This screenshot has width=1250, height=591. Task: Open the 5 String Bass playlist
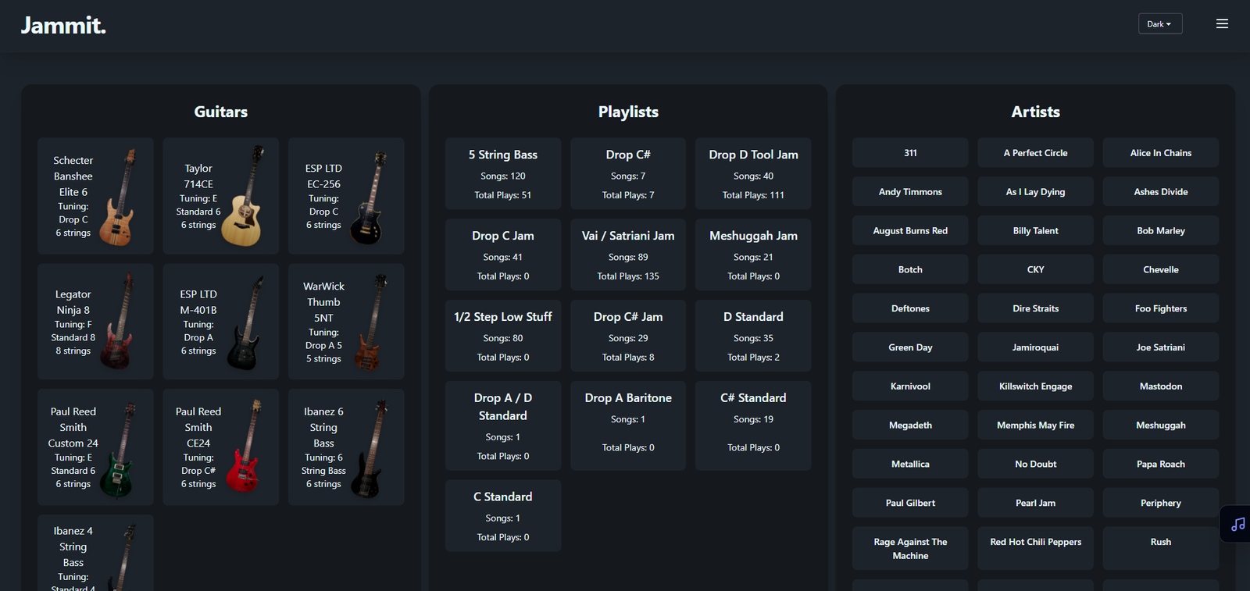503,173
